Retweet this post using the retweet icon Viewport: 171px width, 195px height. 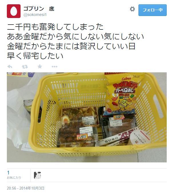25,67
